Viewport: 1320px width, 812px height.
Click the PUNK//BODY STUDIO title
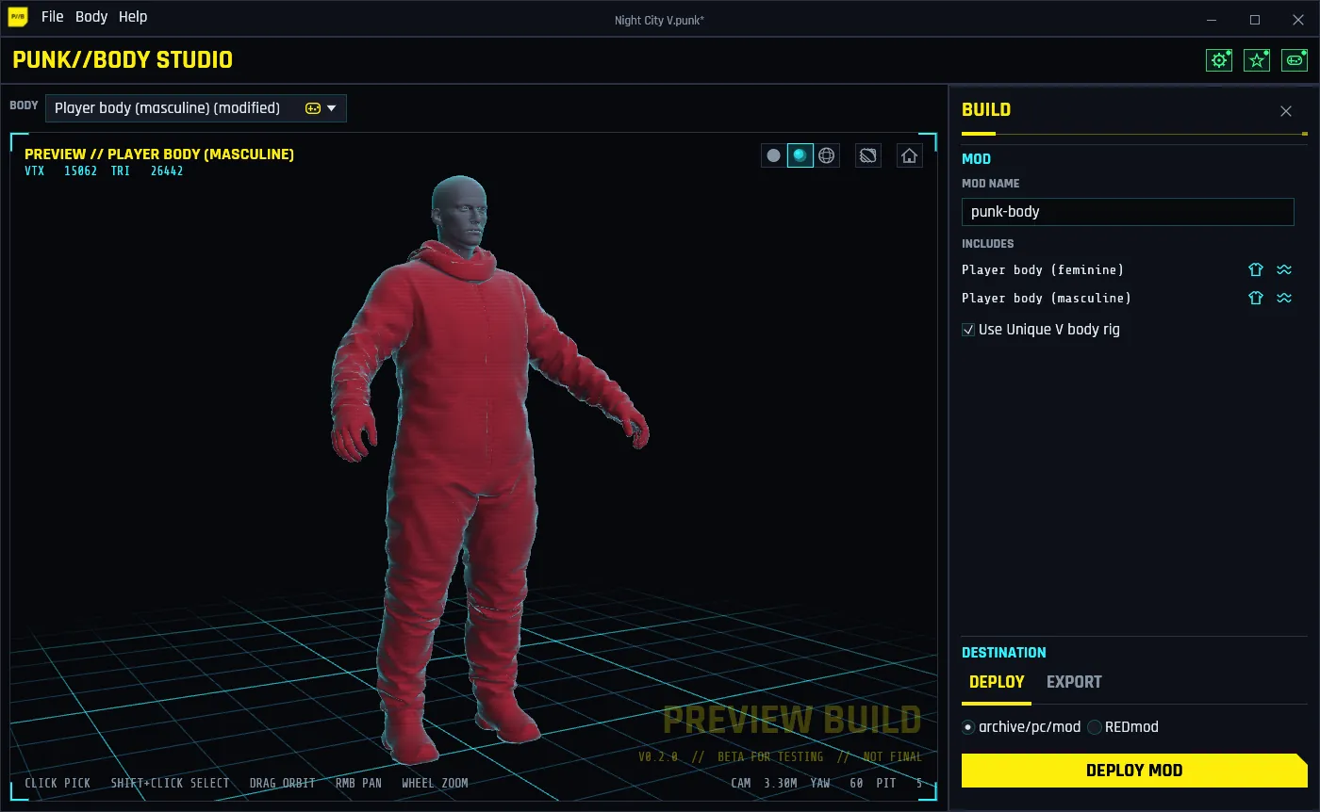pos(123,60)
